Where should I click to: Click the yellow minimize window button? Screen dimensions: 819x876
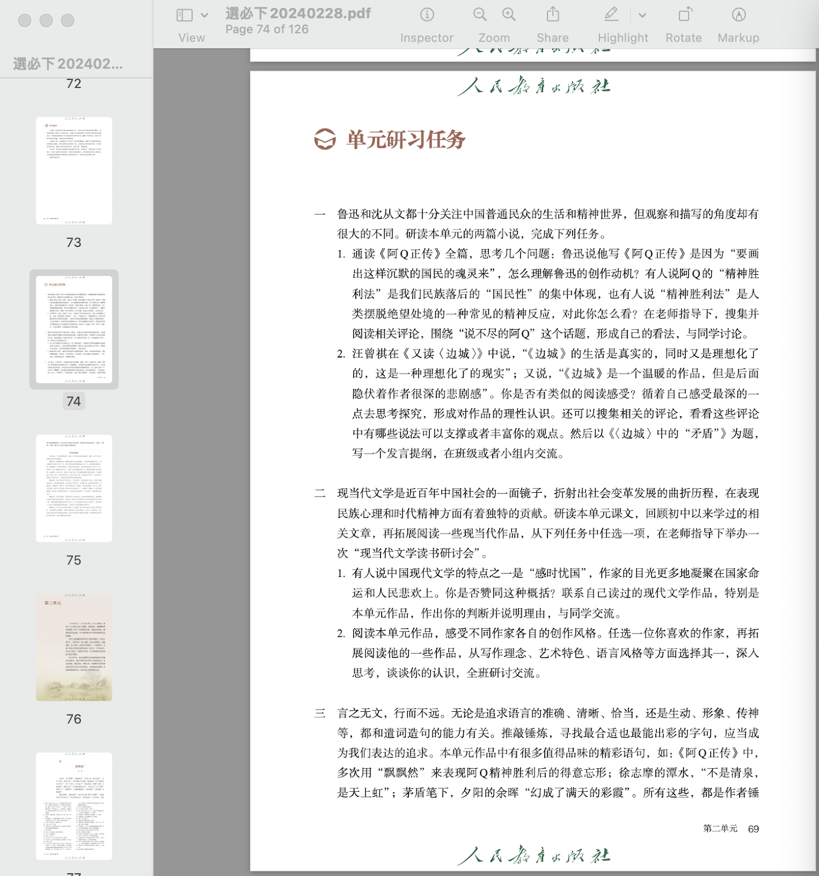click(46, 20)
